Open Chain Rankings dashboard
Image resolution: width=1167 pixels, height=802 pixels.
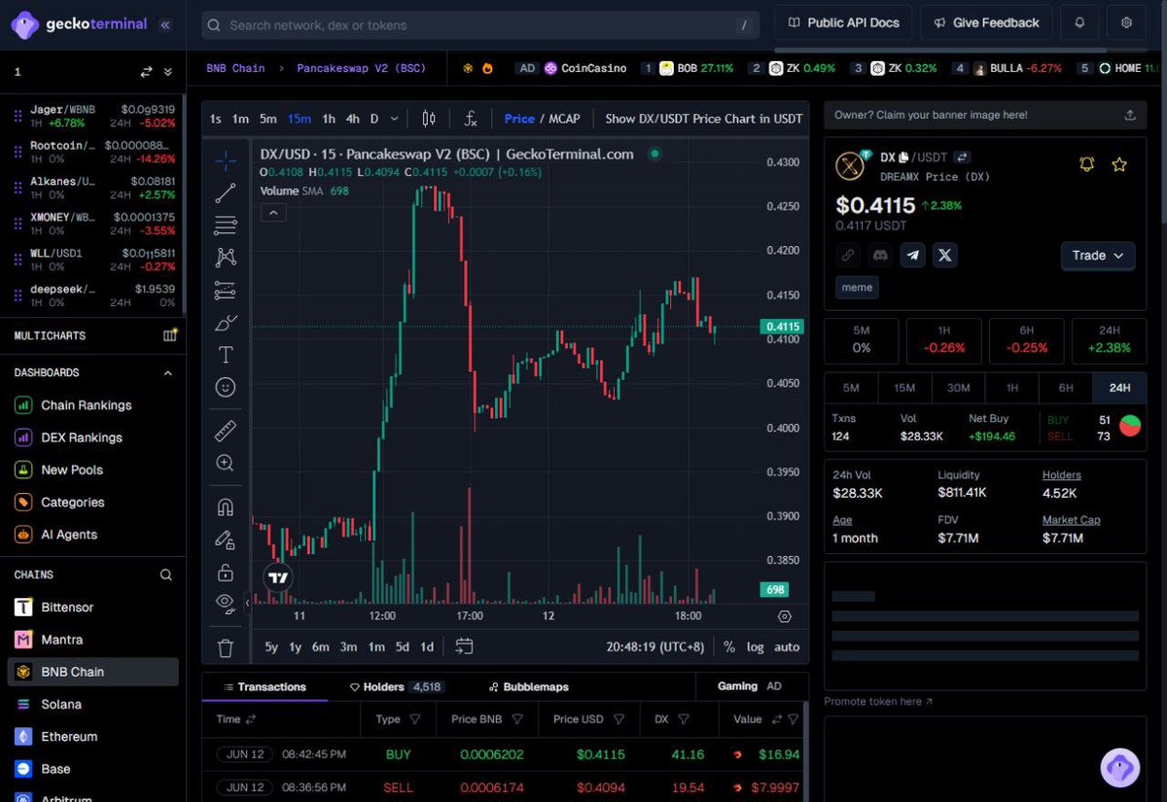pyautogui.click(x=87, y=405)
